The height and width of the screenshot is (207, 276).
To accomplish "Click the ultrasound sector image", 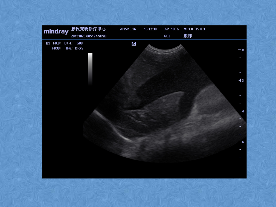I will (x=165, y=103).
